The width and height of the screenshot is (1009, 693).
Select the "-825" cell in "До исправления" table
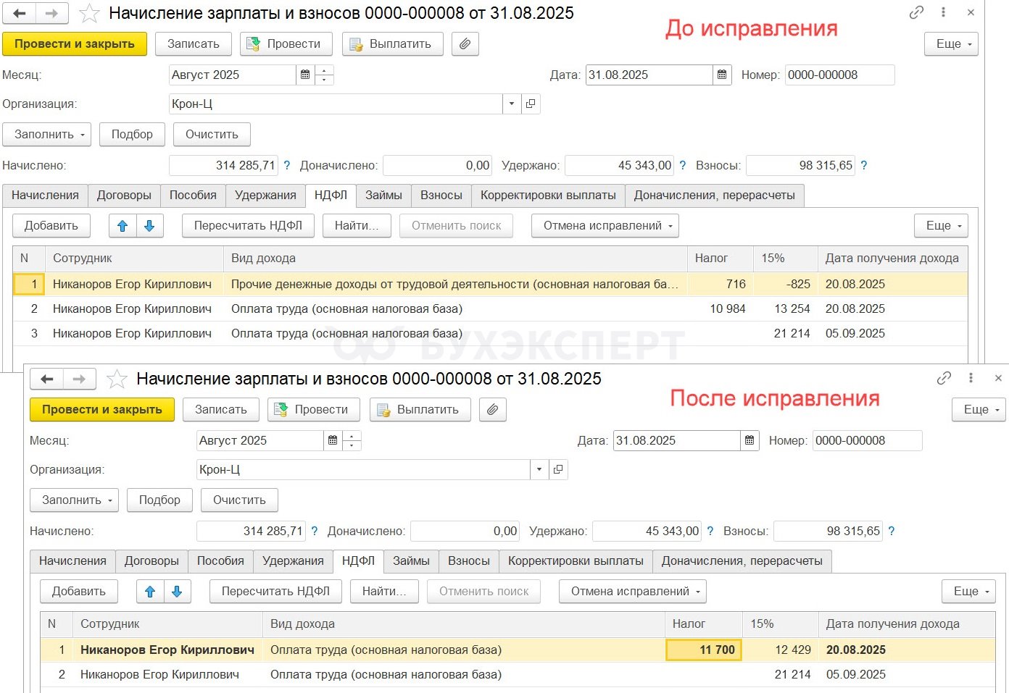tap(786, 285)
